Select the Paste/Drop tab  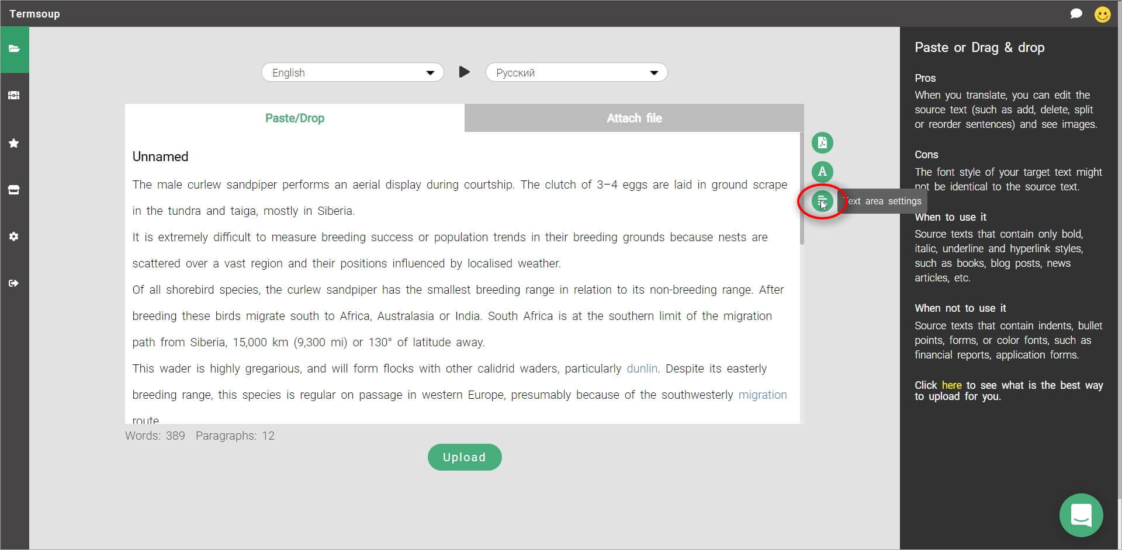tap(295, 118)
